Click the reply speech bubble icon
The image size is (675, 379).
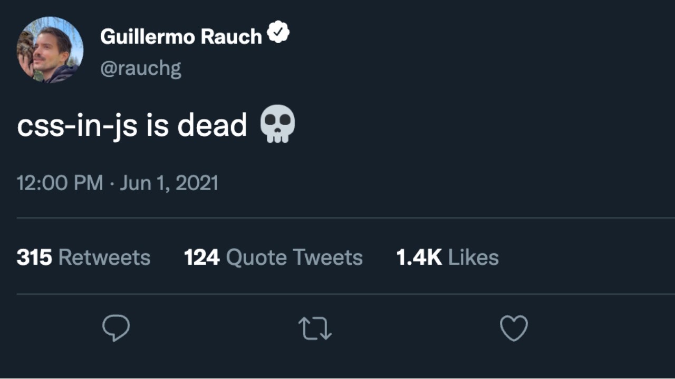116,328
